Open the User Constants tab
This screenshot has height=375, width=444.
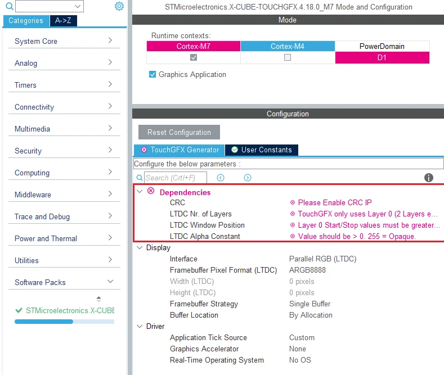click(x=262, y=150)
